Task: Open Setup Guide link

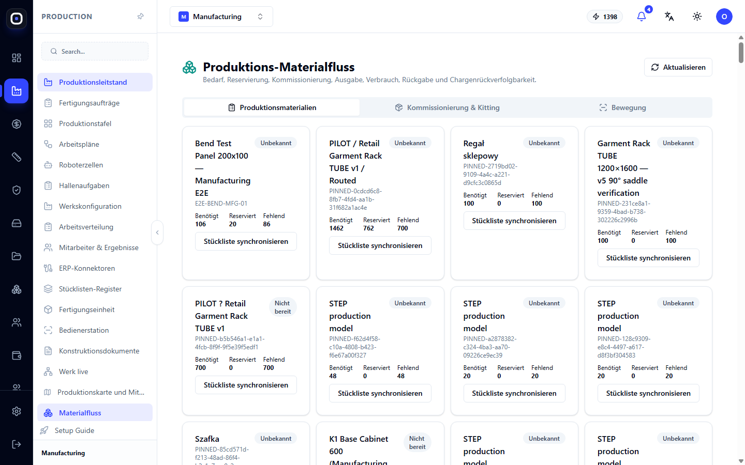Action: (95, 430)
